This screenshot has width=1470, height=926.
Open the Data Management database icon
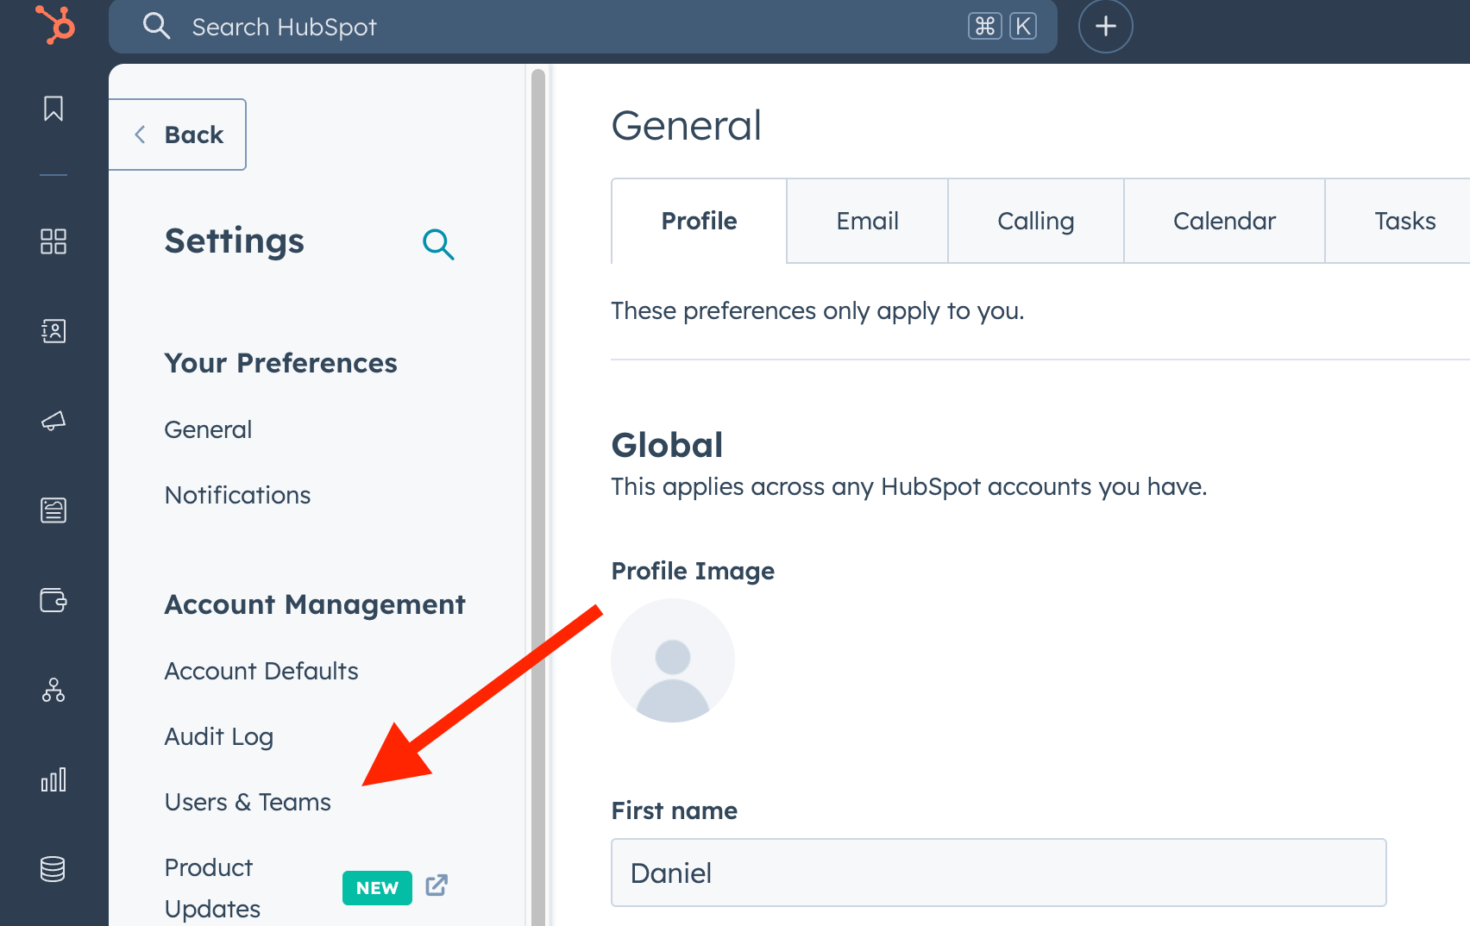(53, 869)
